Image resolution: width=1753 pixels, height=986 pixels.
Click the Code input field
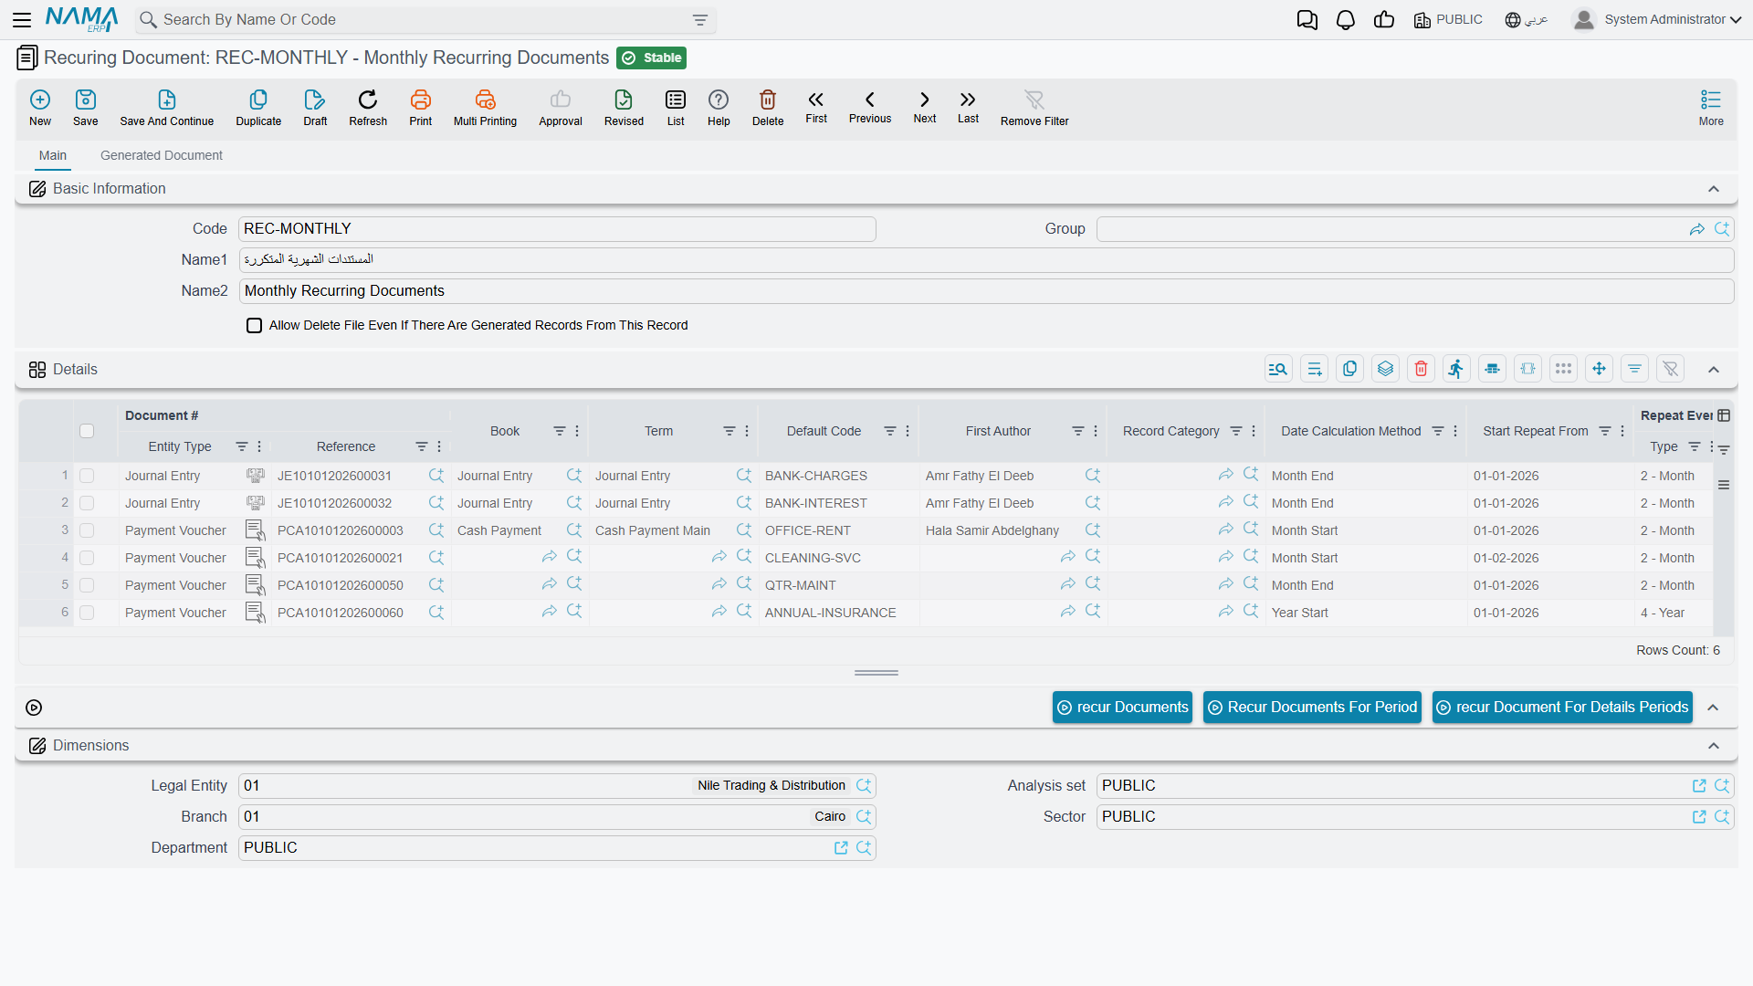pos(557,229)
